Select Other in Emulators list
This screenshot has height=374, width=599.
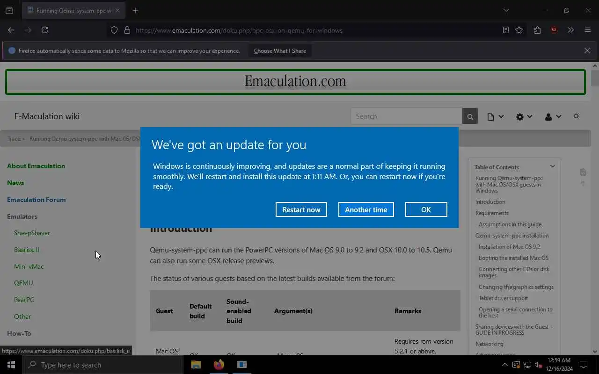pos(22,316)
